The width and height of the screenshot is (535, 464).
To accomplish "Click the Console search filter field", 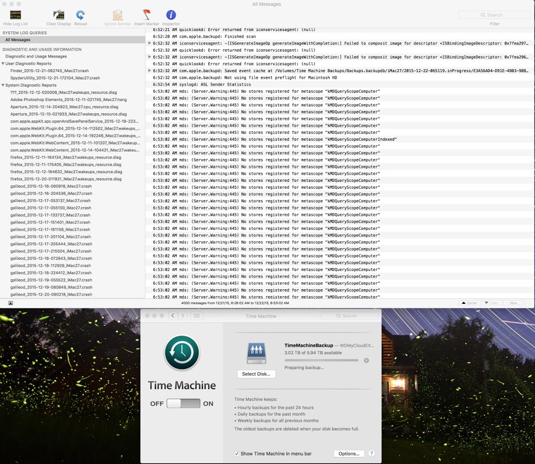I will click(495, 15).
